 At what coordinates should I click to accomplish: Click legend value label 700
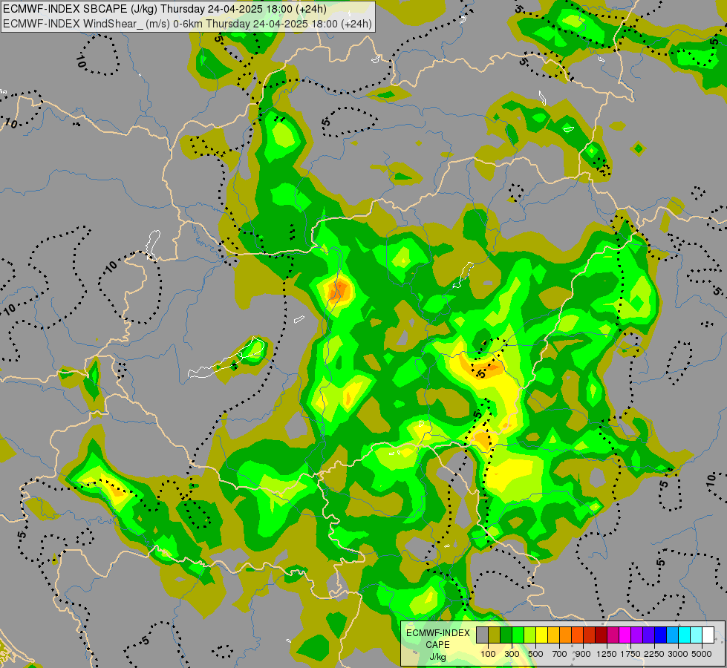click(560, 654)
